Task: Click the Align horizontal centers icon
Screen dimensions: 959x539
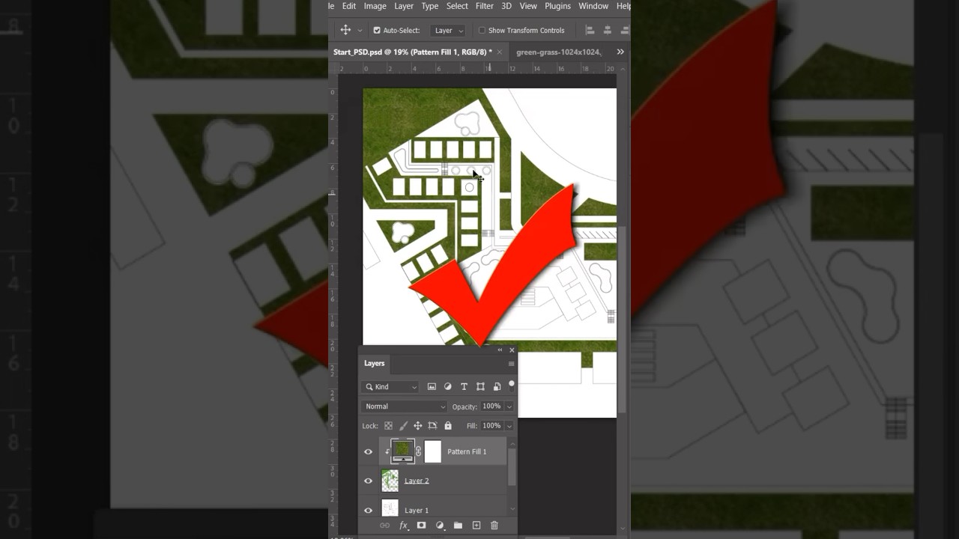Action: pyautogui.click(x=607, y=30)
